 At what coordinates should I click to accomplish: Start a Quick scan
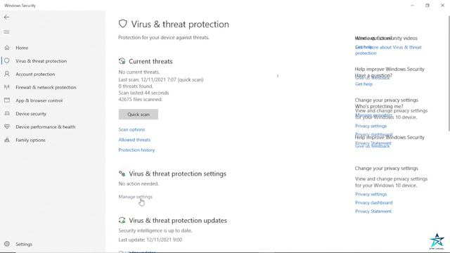[x=139, y=114]
